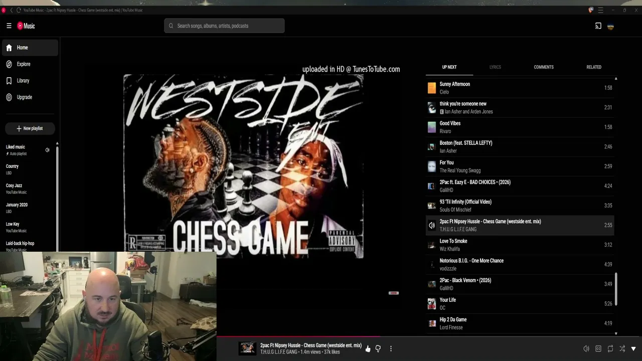The width and height of the screenshot is (642, 361).
Task: Toggle shuffle mode
Action: 622,349
